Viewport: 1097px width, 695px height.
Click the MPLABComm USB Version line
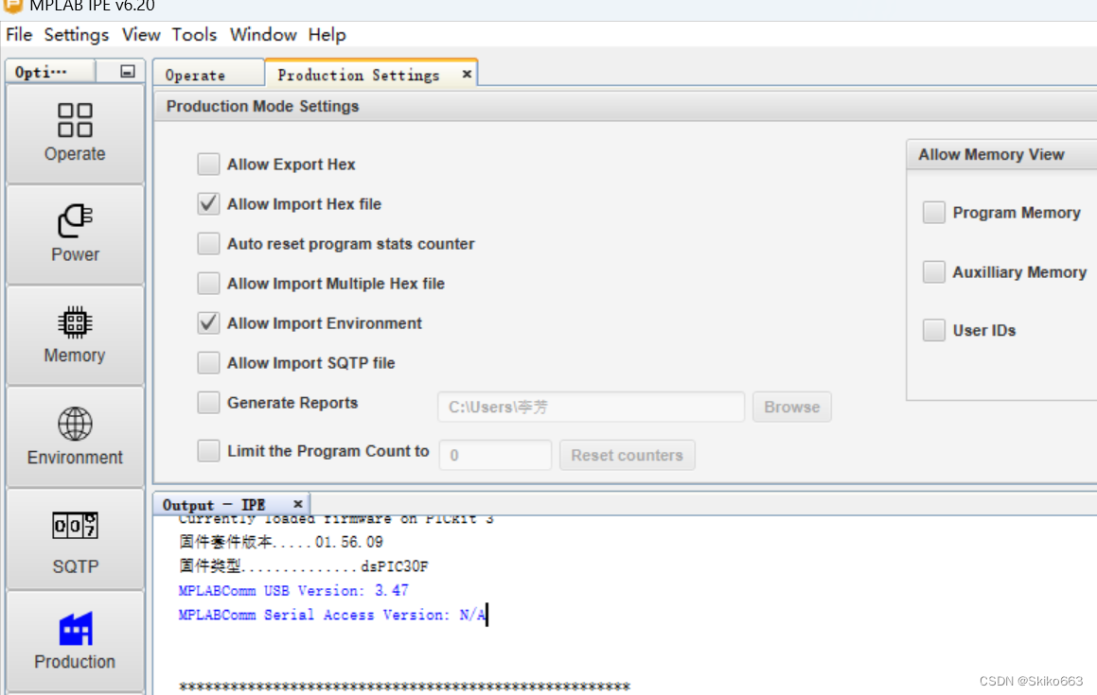[293, 591]
